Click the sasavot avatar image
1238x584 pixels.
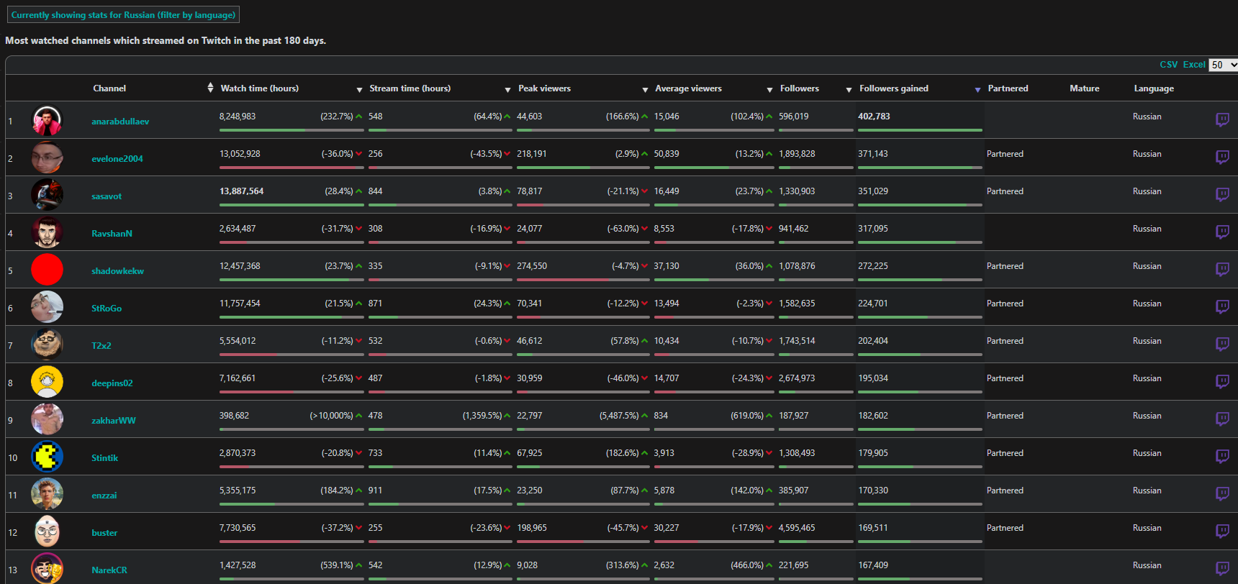pyautogui.click(x=47, y=195)
